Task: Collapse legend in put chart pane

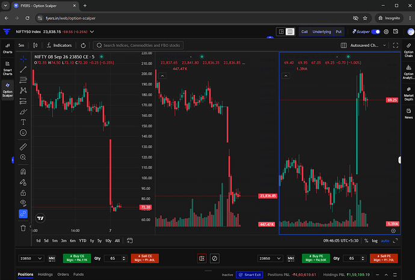Action: 286,76
